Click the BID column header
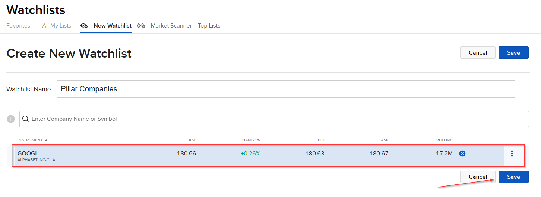541x197 pixels. pyautogui.click(x=321, y=140)
